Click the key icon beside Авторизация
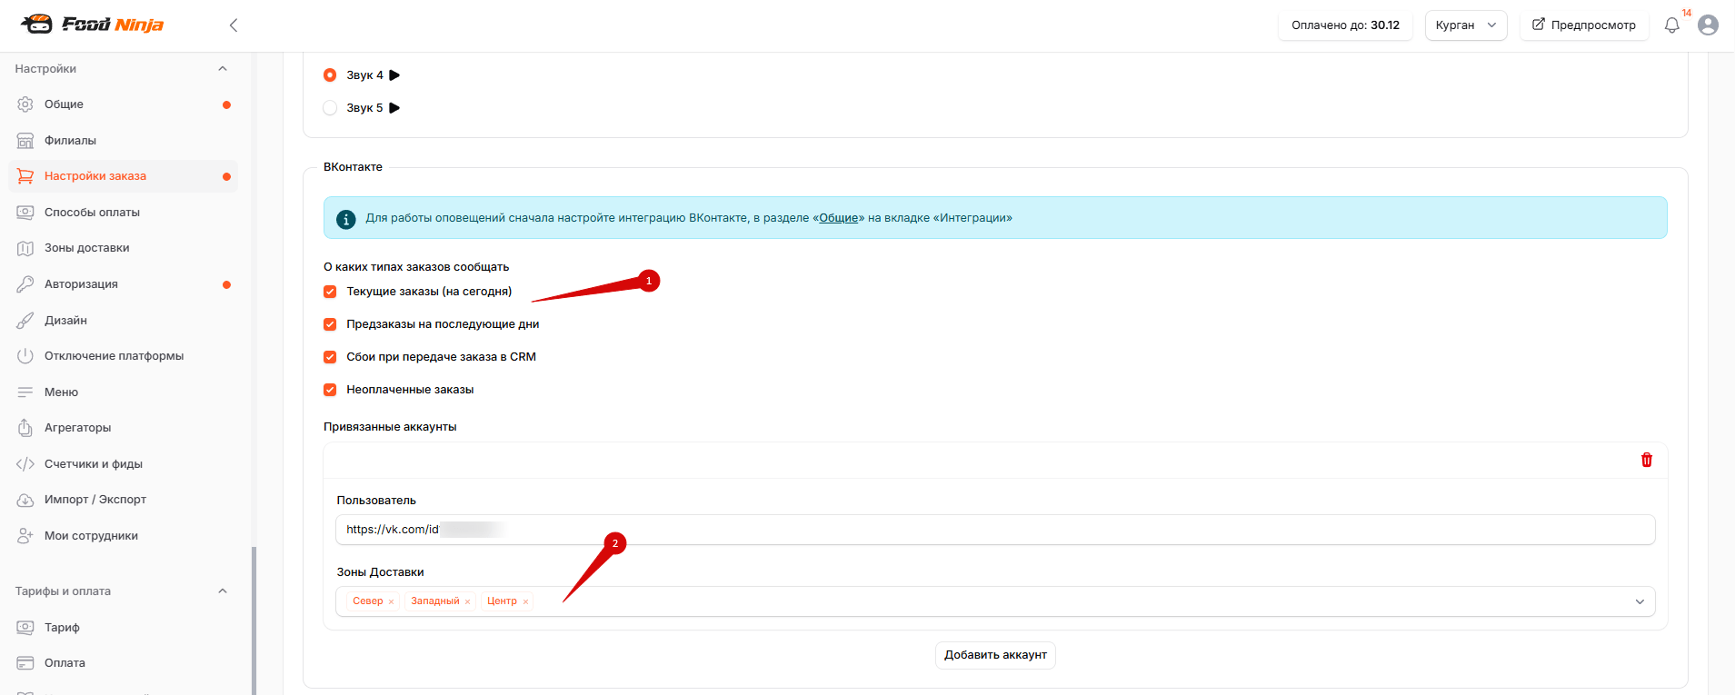The image size is (1735, 695). [25, 284]
